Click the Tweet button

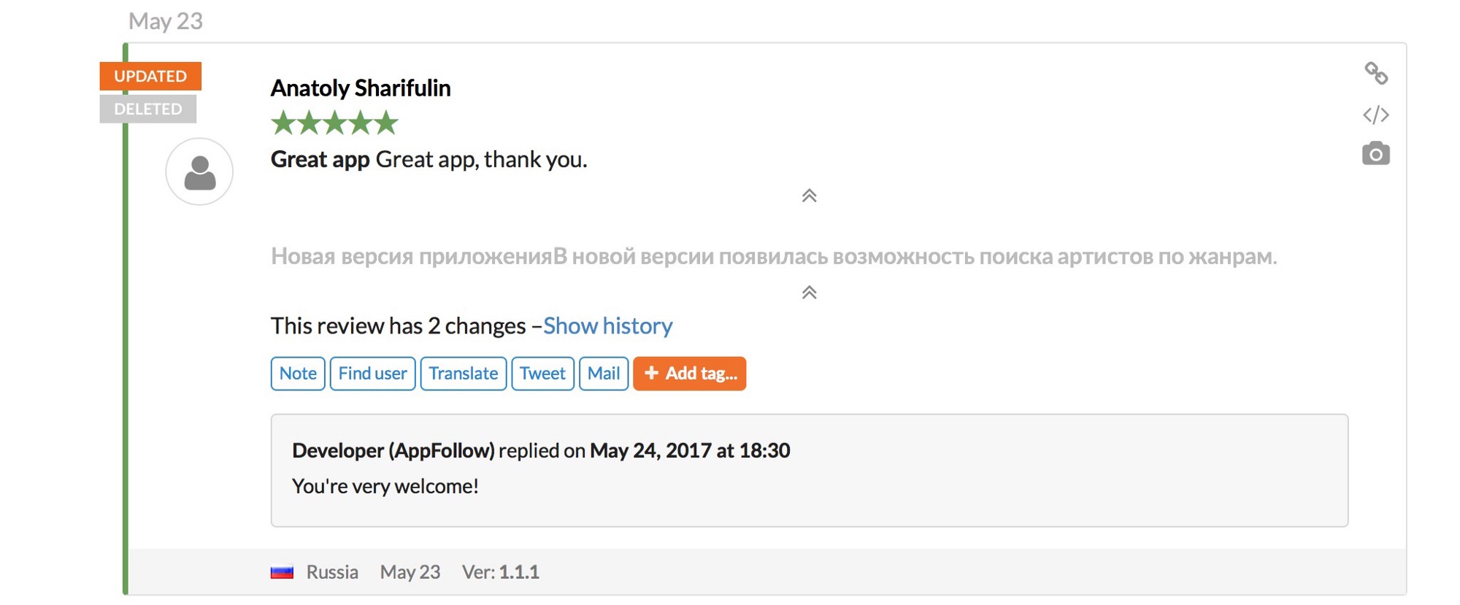click(x=542, y=374)
